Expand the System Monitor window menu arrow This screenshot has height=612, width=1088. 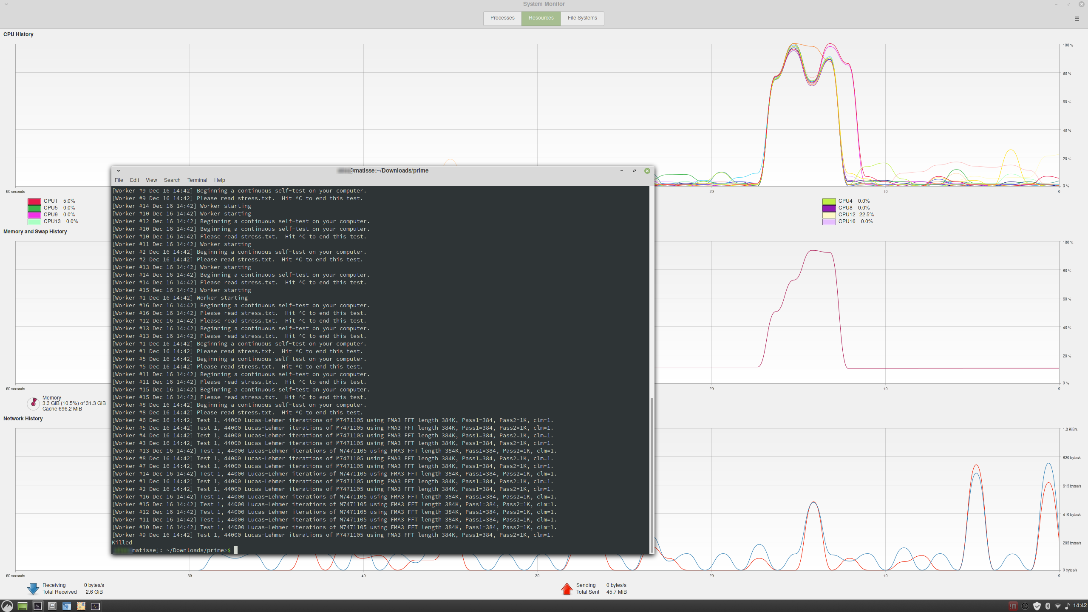(6, 4)
